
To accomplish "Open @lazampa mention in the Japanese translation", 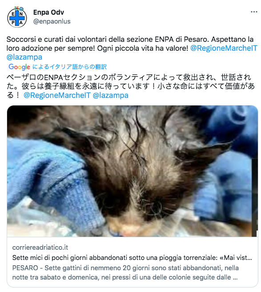I will click(x=111, y=95).
